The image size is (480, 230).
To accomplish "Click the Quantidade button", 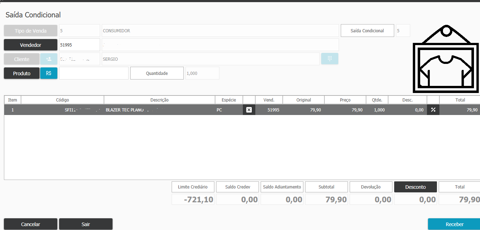I will 157,73.
